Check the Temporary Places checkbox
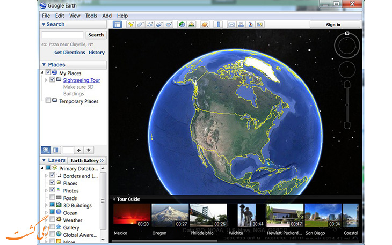This screenshot has height=245, width=392. tap(48, 101)
